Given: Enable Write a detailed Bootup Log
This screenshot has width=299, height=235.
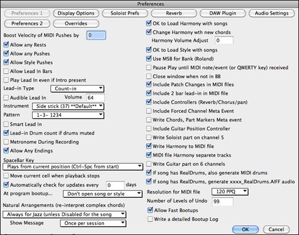Looking at the screenshot, I should point(150,219).
